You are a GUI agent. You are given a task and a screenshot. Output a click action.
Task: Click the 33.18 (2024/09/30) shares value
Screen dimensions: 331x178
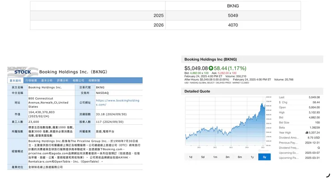pyautogui.click(x=111, y=114)
